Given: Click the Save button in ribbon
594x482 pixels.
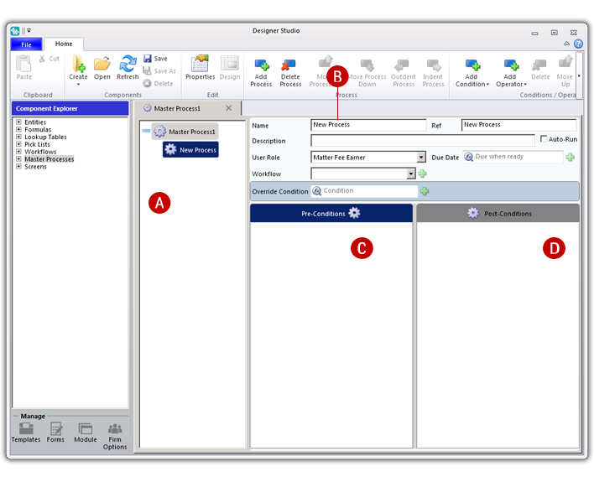Looking at the screenshot, I should pyautogui.click(x=155, y=59).
